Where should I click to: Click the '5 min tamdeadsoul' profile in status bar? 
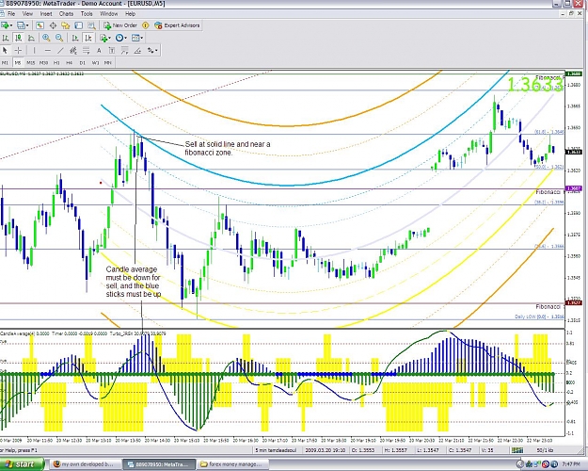pos(276,450)
